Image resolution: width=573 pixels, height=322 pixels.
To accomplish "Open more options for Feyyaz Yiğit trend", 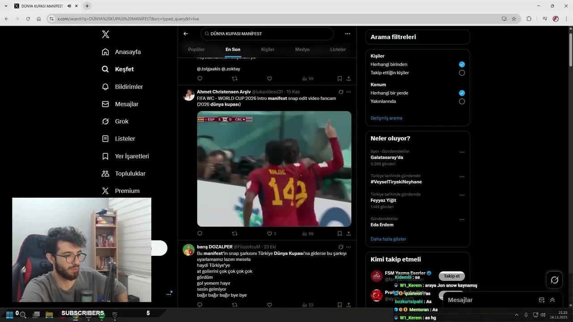I will click(x=462, y=195).
